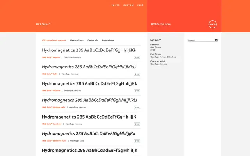Click the Italic Hydromagnetics sample image
Viewport: 250px width, 156px height.
tap(89, 67)
